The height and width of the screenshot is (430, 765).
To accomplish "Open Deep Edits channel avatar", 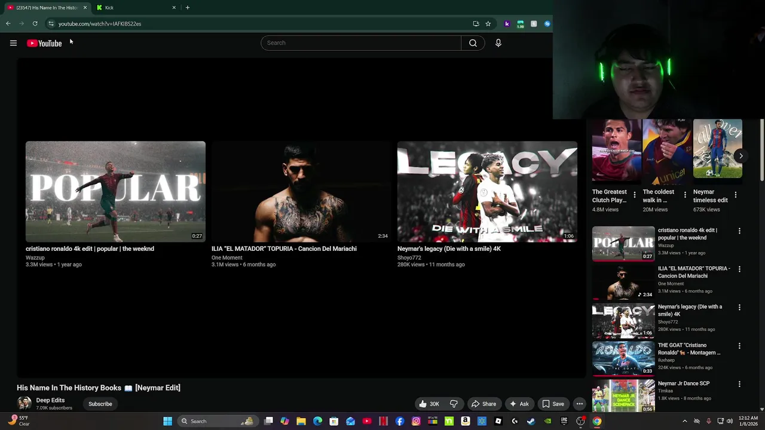I will point(24,404).
